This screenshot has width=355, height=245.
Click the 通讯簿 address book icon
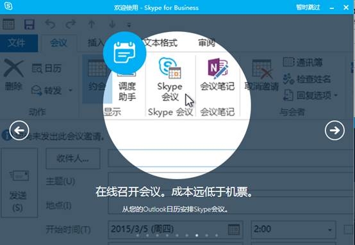[288, 62]
